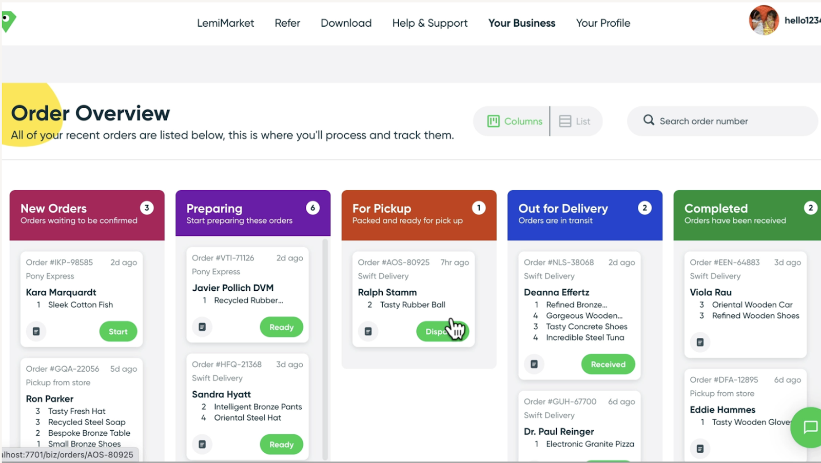This screenshot has height=463, width=821.
Task: Go to Help & Support page
Action: tap(429, 23)
